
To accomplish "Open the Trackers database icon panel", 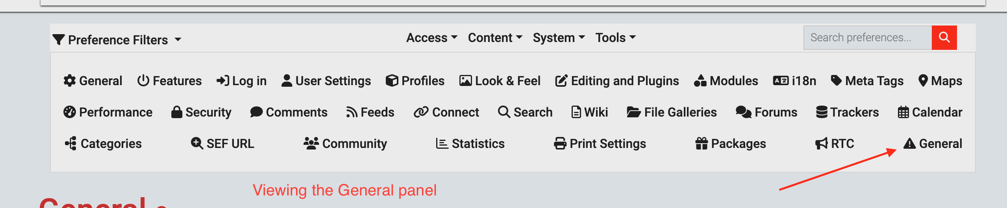I will point(822,112).
